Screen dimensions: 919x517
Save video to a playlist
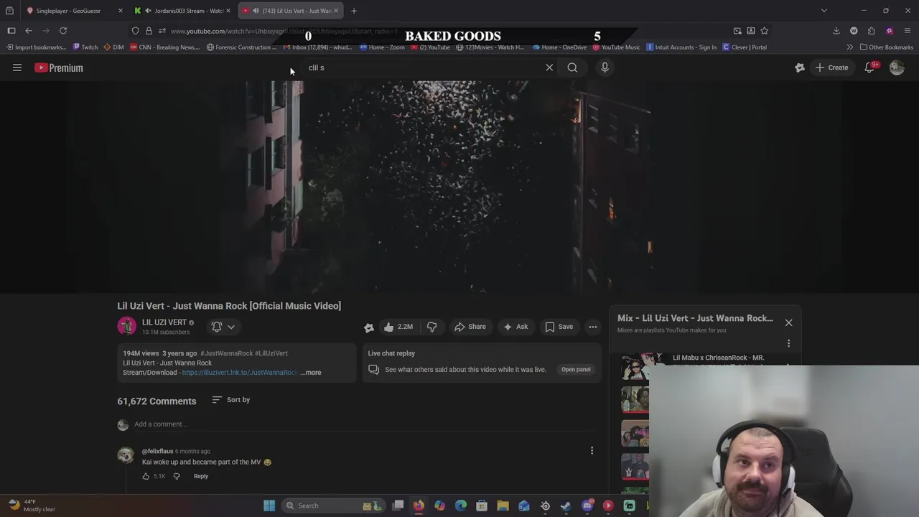[x=559, y=327]
